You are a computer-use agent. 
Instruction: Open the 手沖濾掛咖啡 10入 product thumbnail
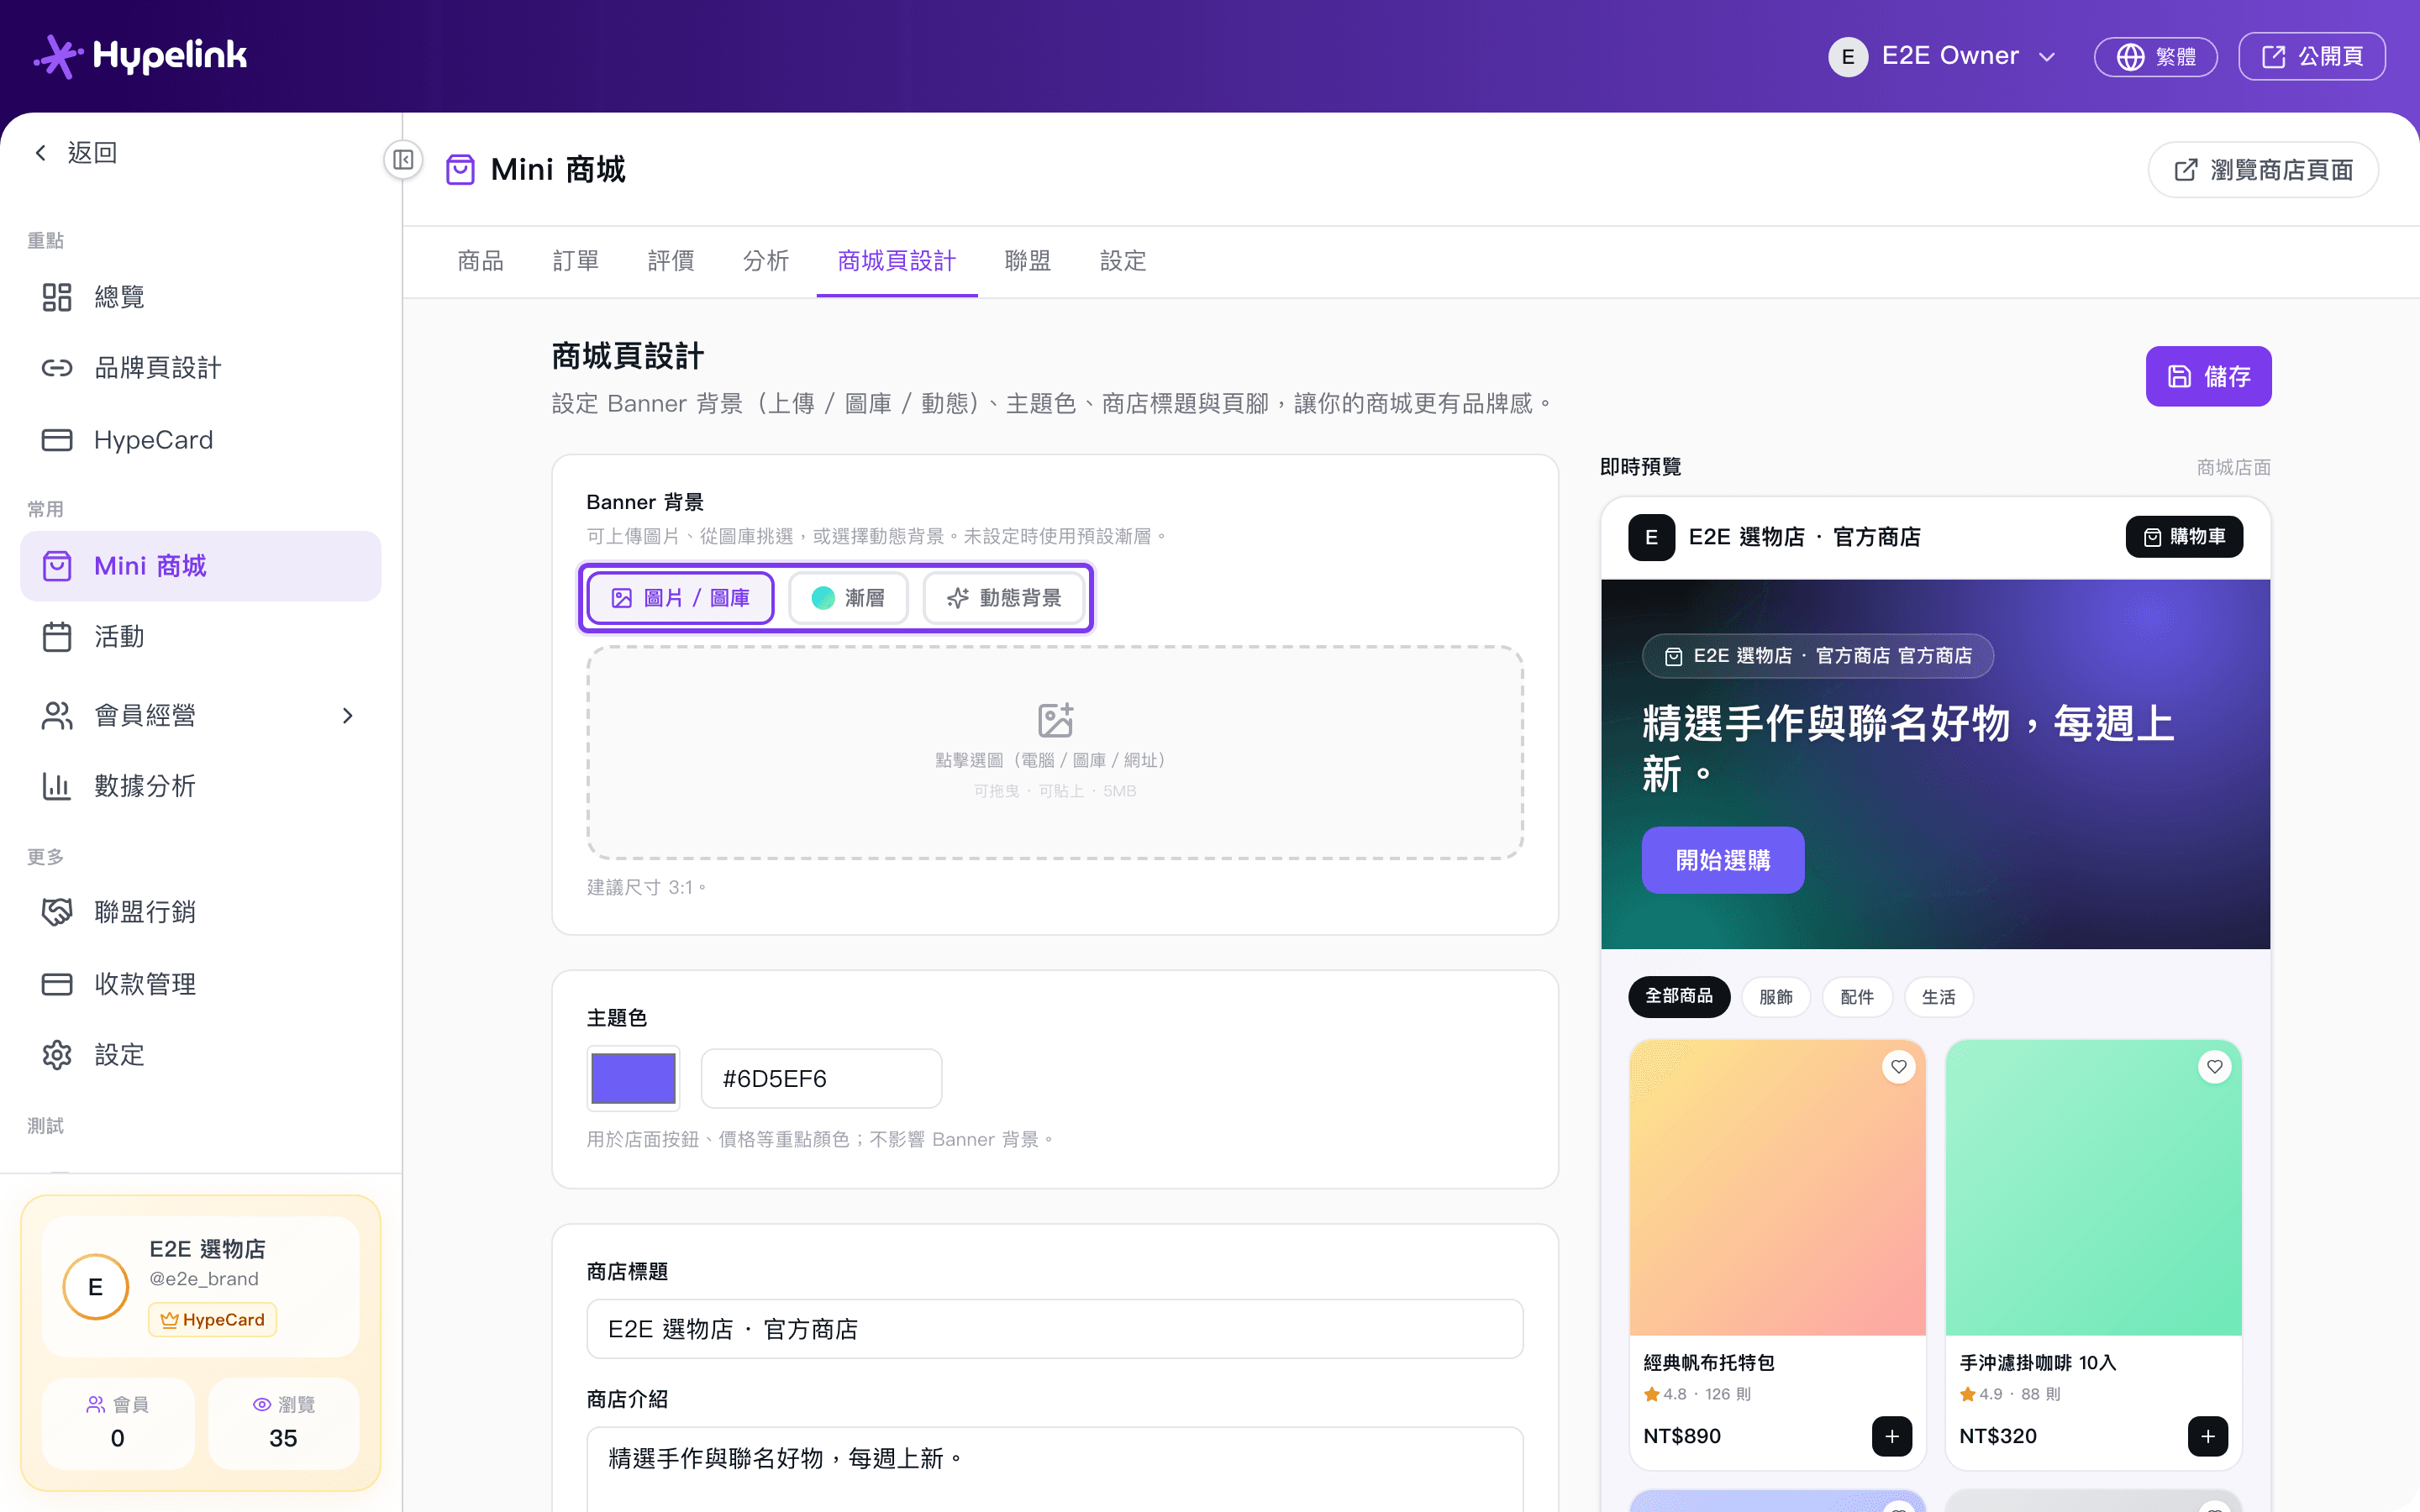coord(2093,1187)
